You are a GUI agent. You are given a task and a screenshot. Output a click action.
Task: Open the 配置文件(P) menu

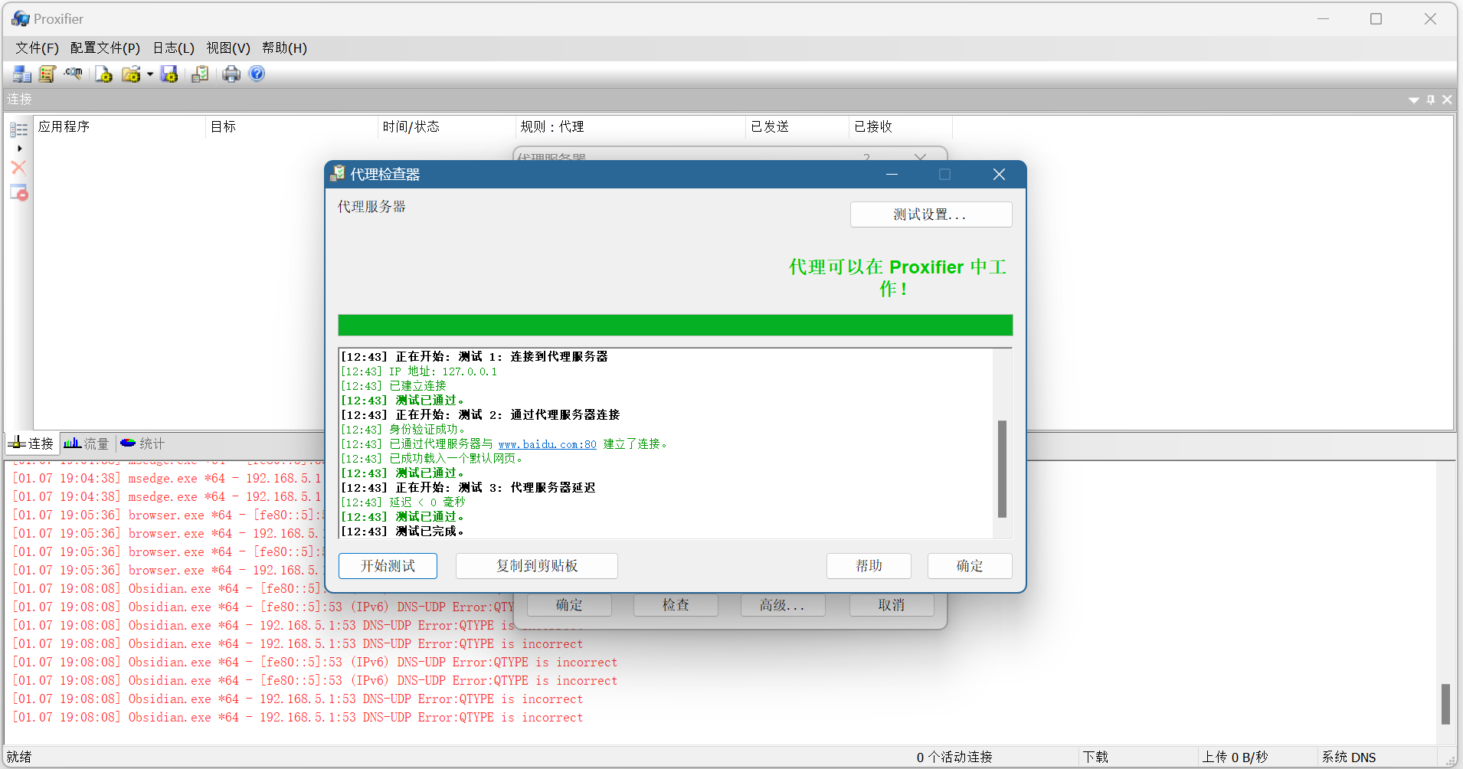[x=105, y=48]
